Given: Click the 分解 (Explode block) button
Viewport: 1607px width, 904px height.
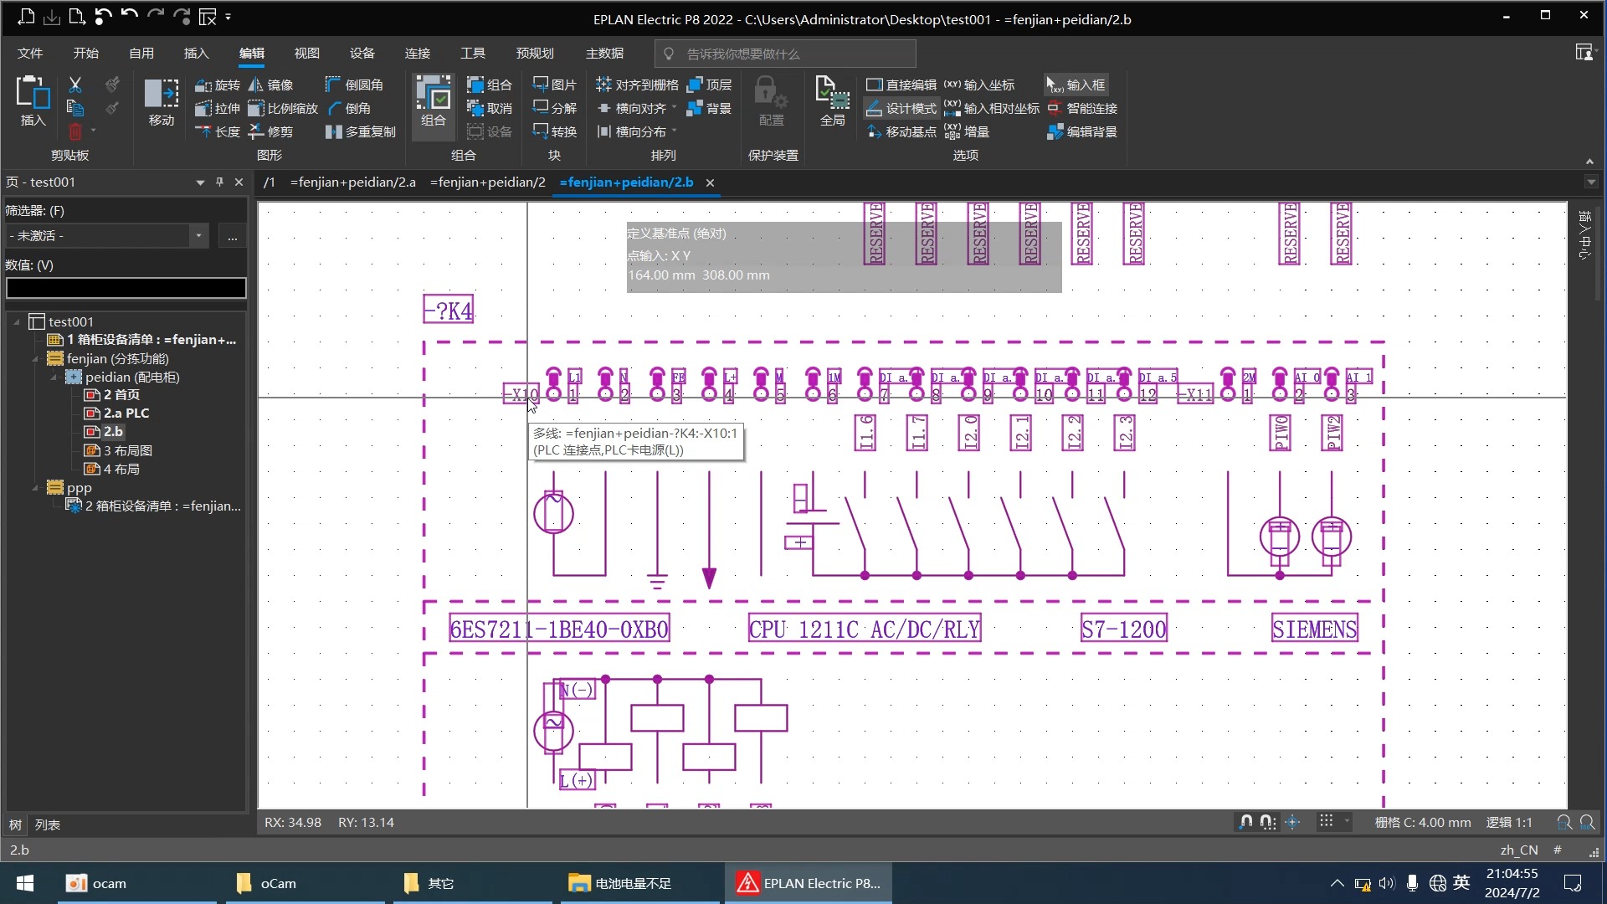Looking at the screenshot, I should click(x=555, y=108).
